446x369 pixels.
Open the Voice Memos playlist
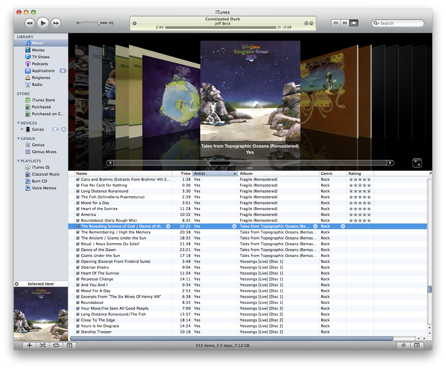coord(41,188)
